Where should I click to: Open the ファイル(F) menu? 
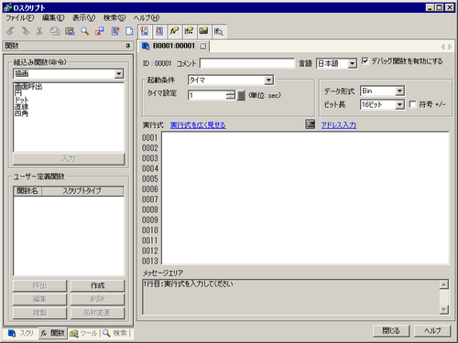[x=20, y=18]
